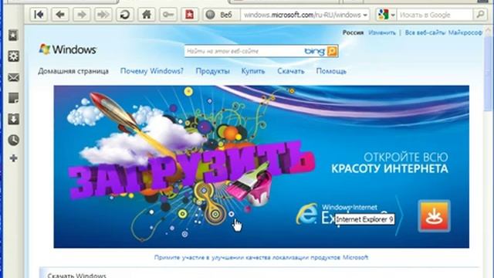The image size is (494, 278).
Task: Open the Помощь menu item
Action: pyautogui.click(x=331, y=71)
